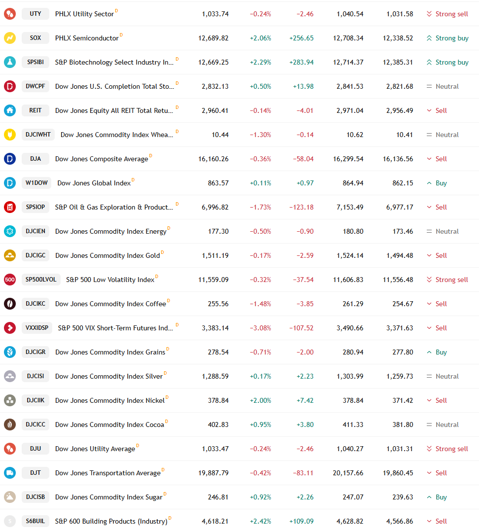
Task: Open the Dow Jones Composite Average link
Action: point(102,159)
